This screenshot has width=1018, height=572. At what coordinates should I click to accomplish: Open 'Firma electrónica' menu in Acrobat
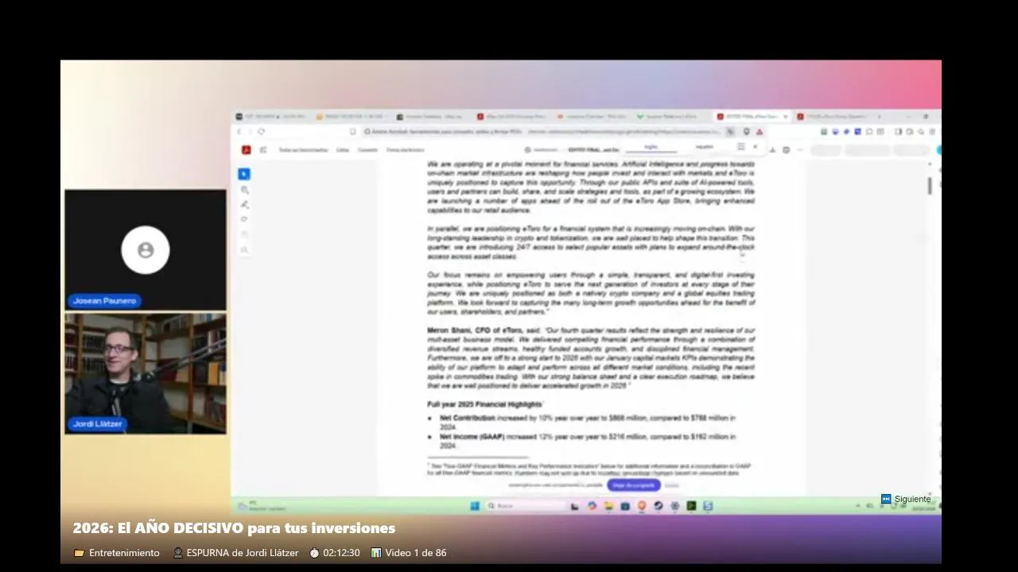[406, 150]
